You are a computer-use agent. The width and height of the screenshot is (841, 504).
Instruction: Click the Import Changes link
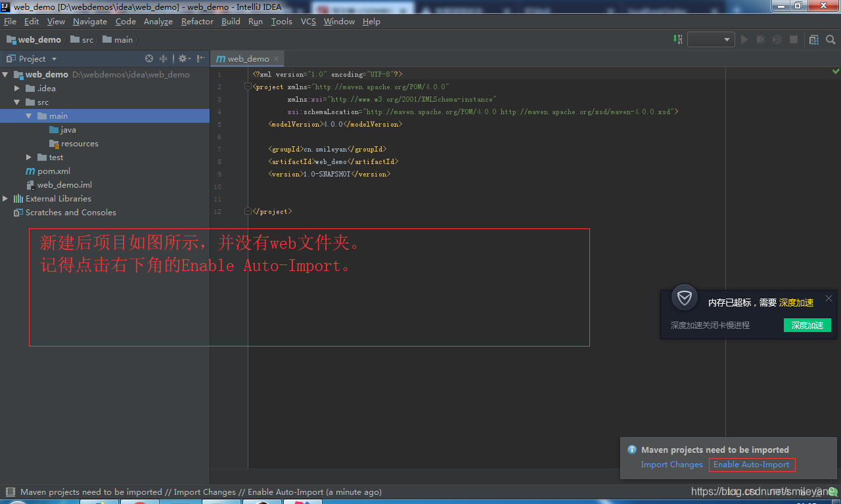pyautogui.click(x=671, y=464)
